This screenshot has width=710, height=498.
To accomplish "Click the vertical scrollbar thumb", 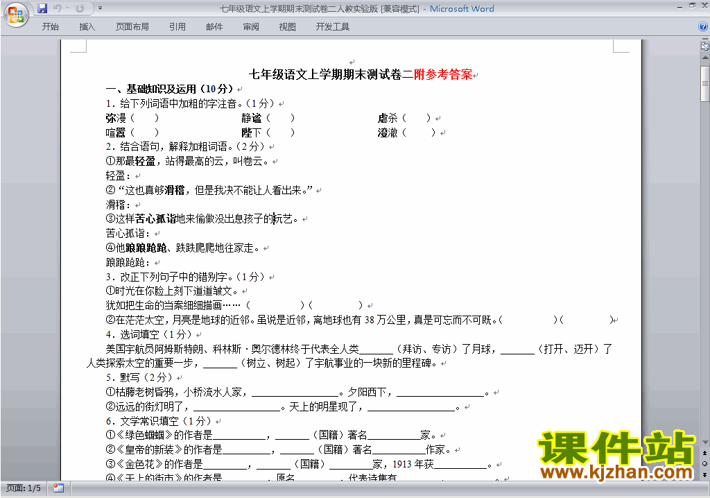I will 705,84.
